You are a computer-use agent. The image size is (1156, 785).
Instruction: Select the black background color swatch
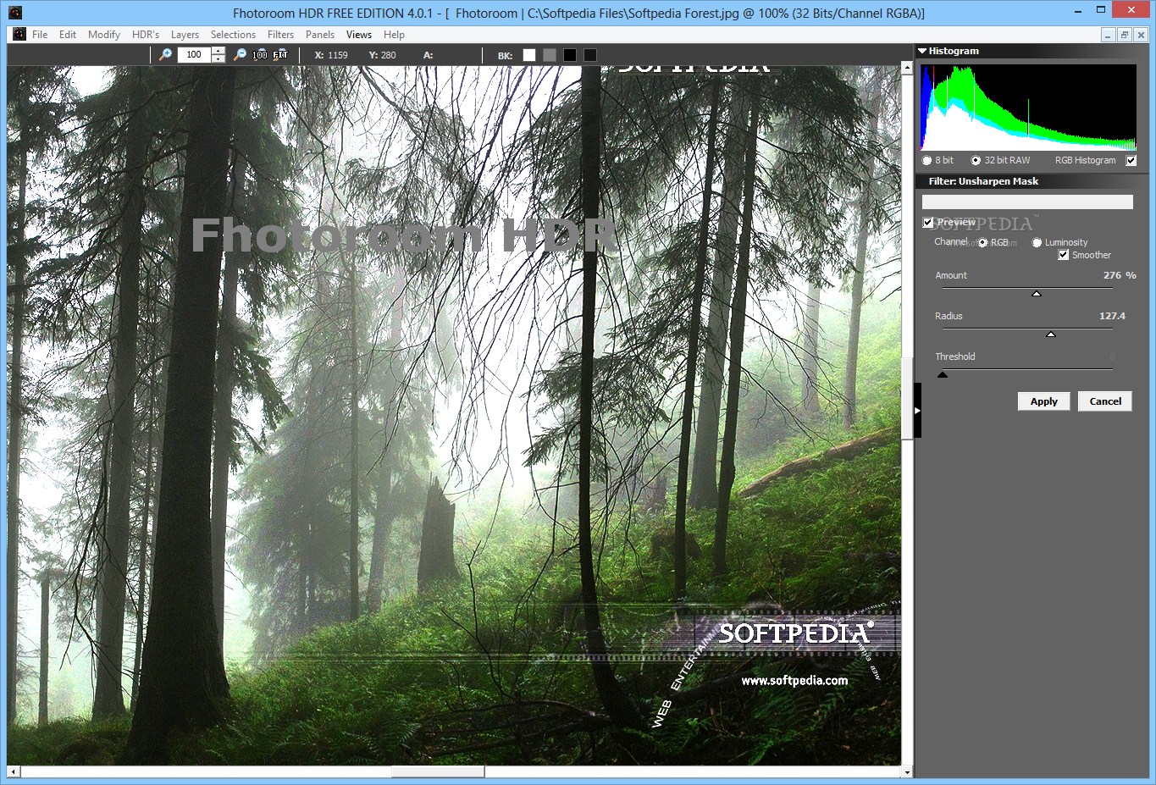[570, 55]
